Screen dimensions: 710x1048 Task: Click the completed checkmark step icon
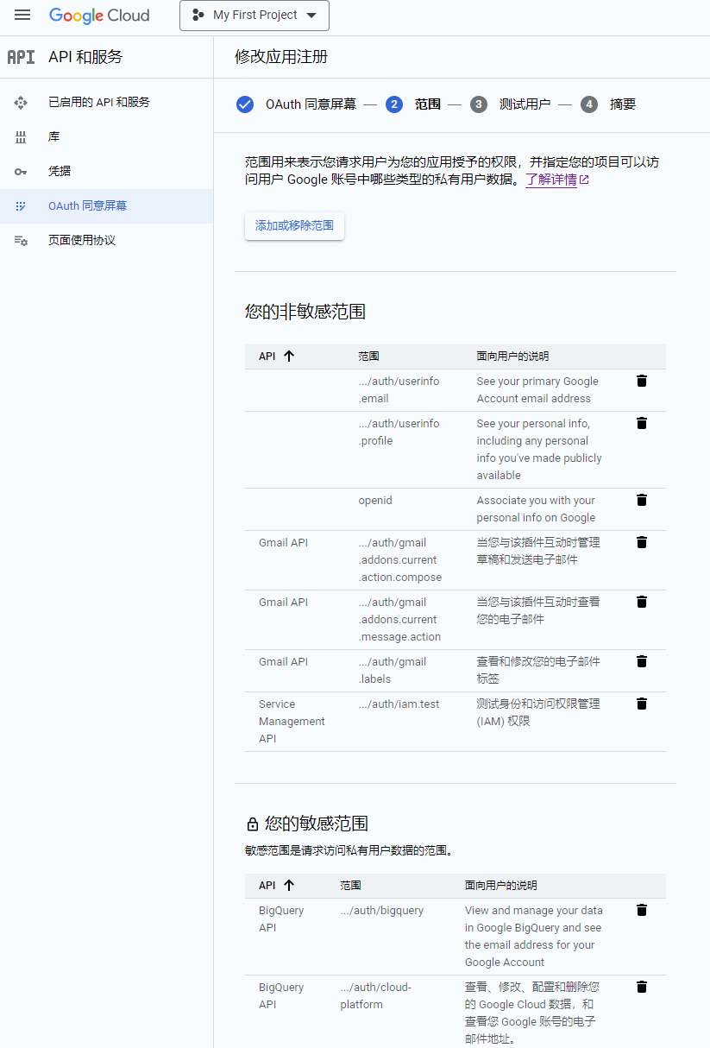coord(245,104)
